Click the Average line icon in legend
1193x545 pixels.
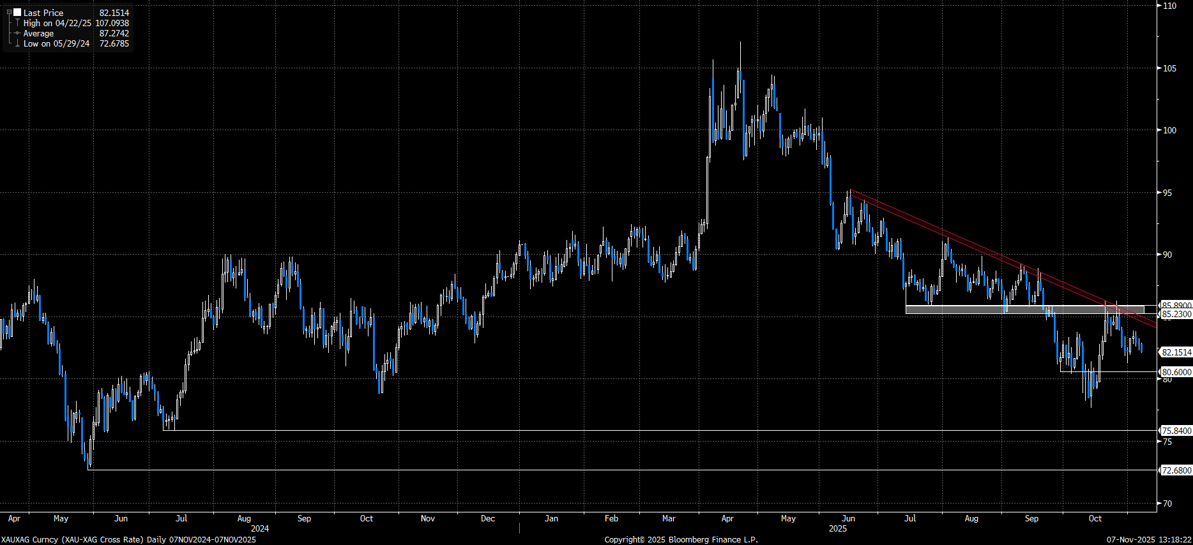coord(17,33)
